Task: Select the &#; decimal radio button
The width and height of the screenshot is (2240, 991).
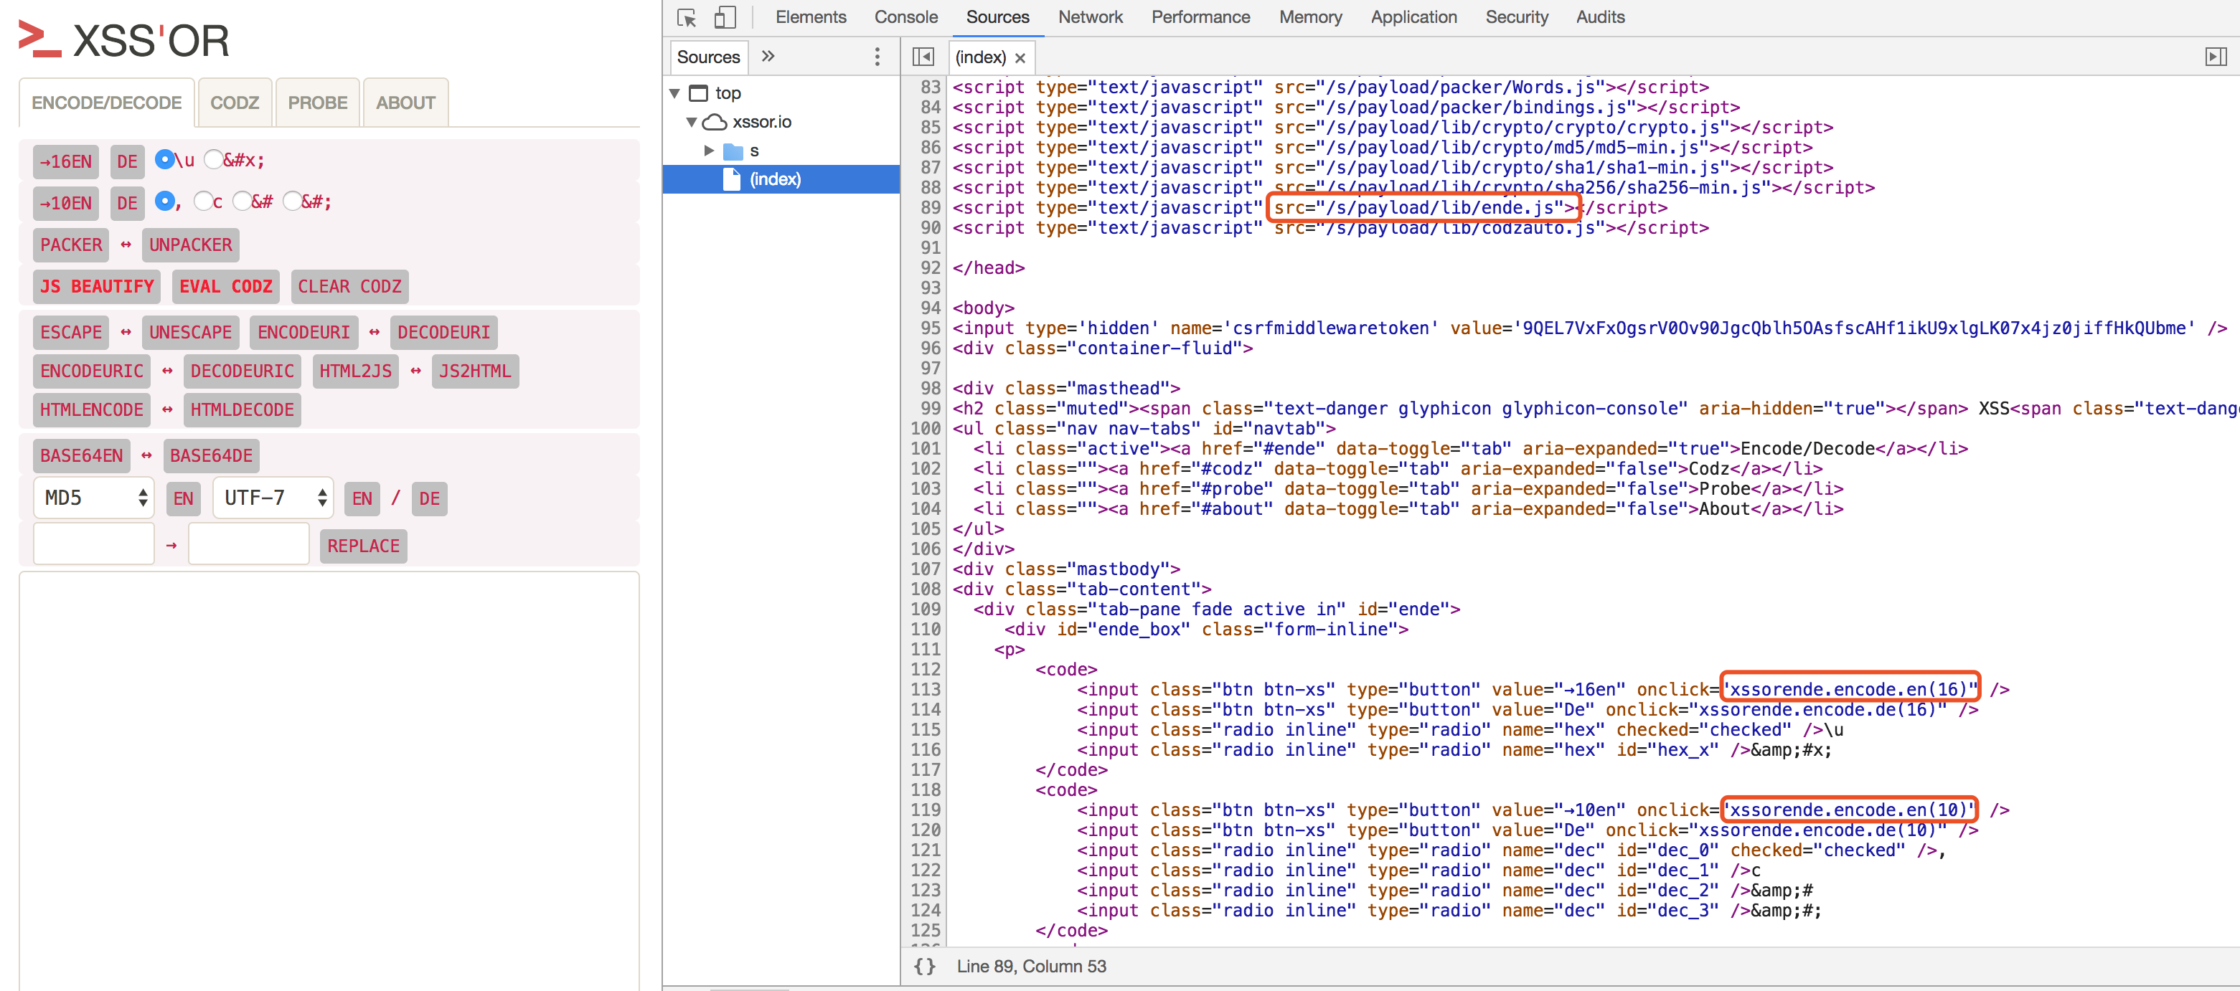Action: pos(291,201)
